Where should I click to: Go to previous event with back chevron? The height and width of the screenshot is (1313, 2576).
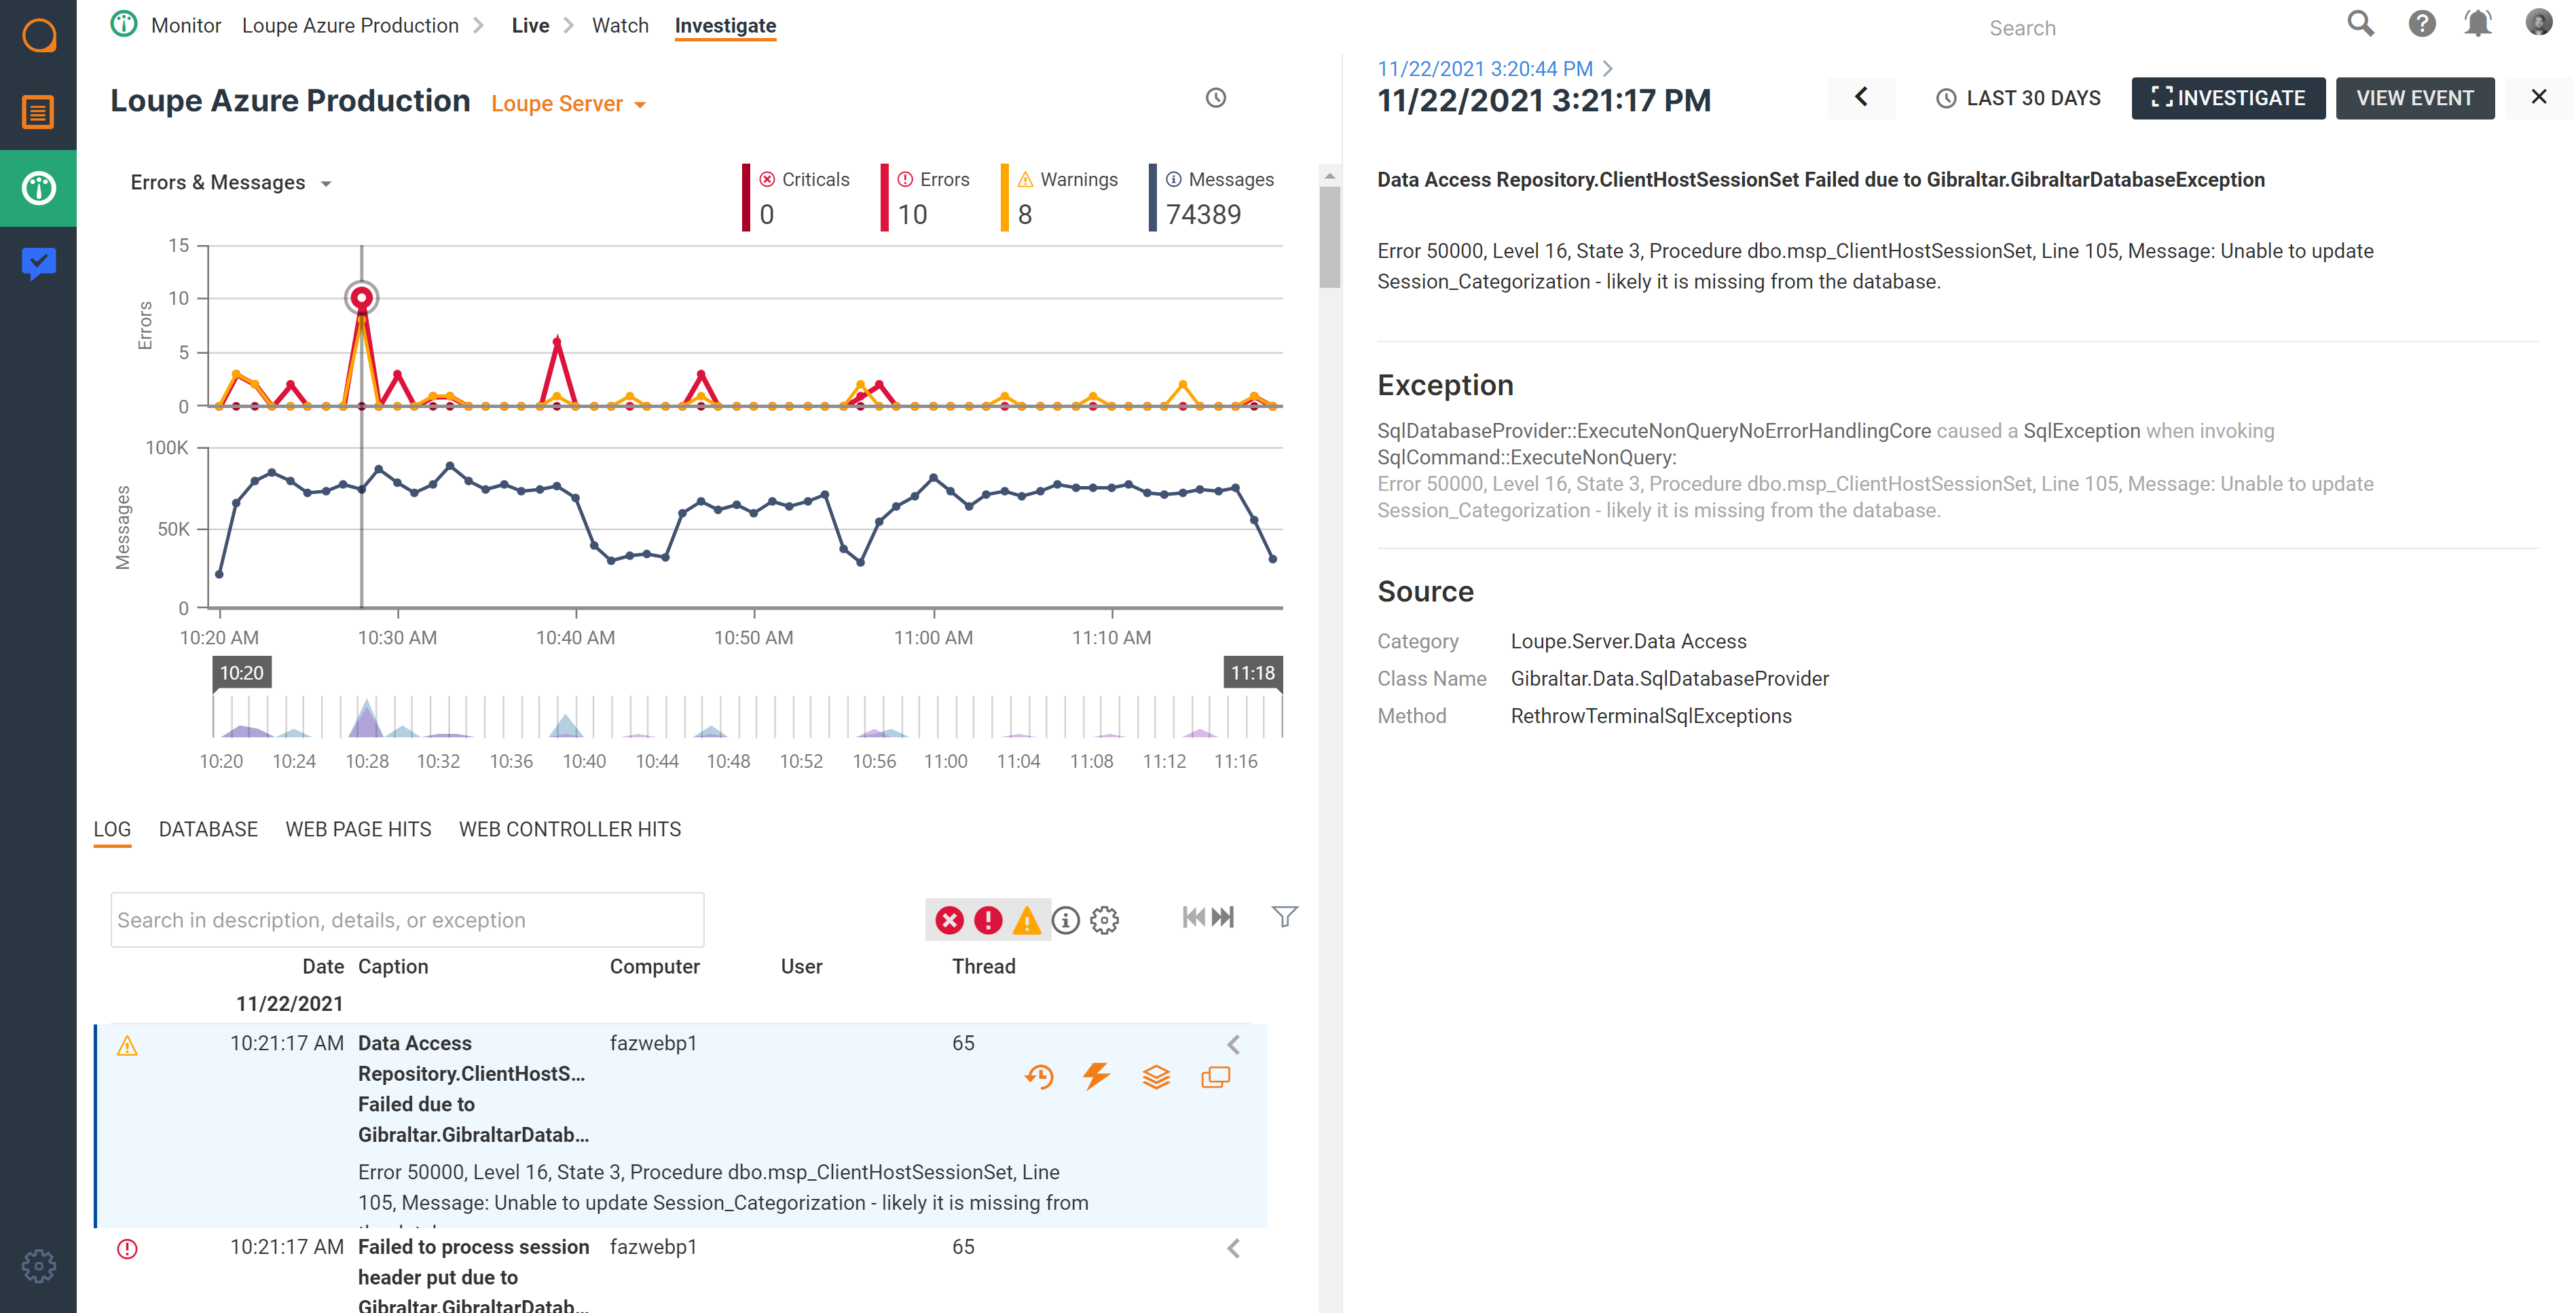point(1861,97)
